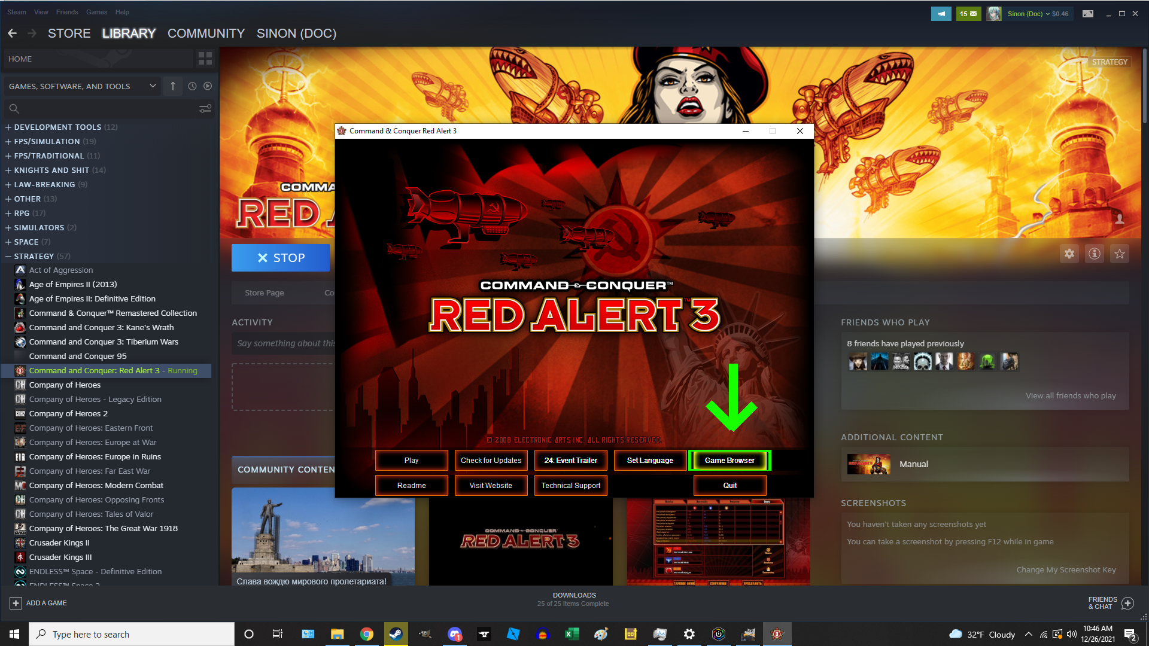Click Check for Updates in launcher

click(491, 461)
